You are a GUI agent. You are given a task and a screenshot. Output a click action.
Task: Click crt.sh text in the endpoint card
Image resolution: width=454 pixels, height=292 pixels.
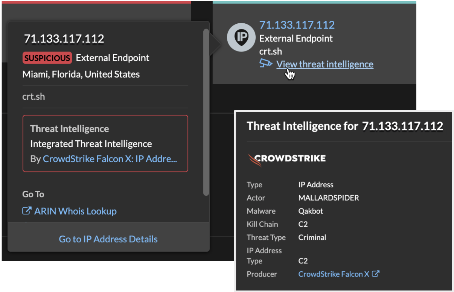(x=271, y=51)
